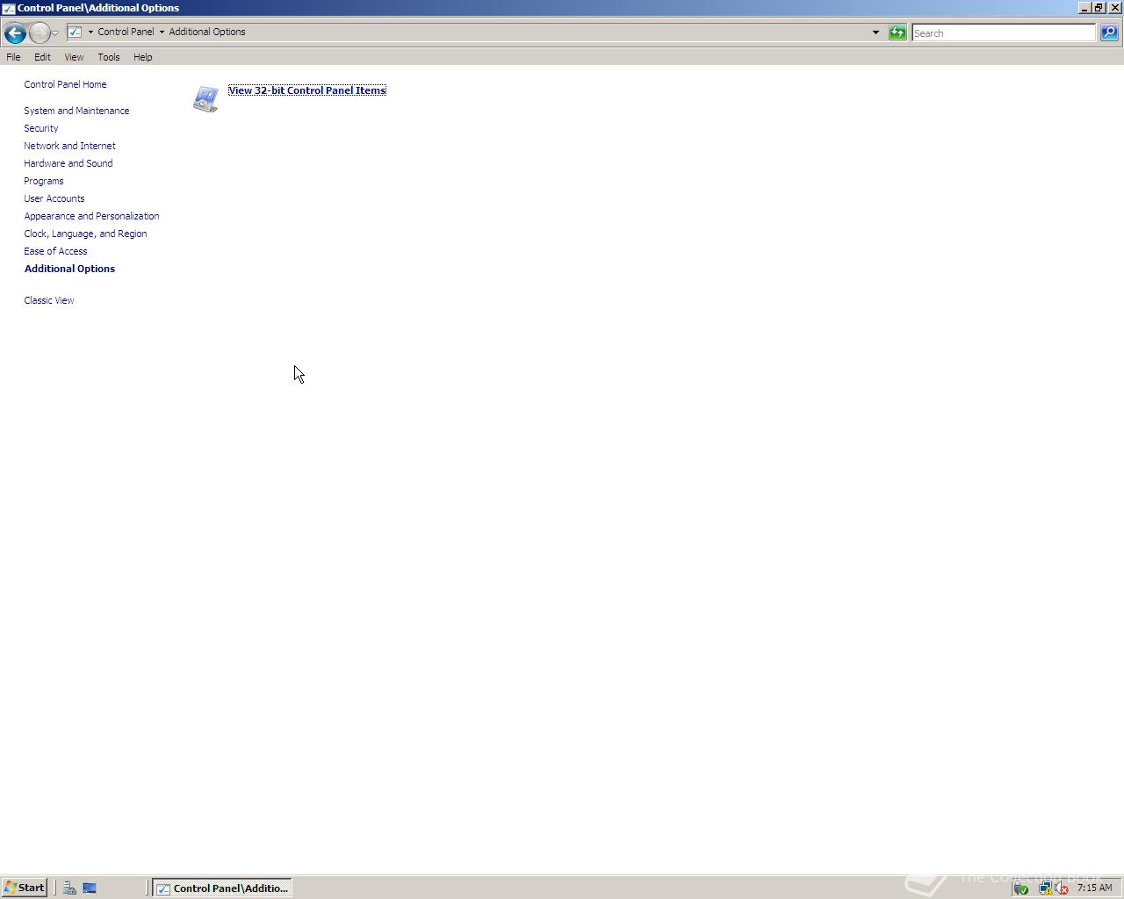Expand the arrow after Control Panel breadcrumb
This screenshot has width=1124, height=899.
pyautogui.click(x=162, y=32)
